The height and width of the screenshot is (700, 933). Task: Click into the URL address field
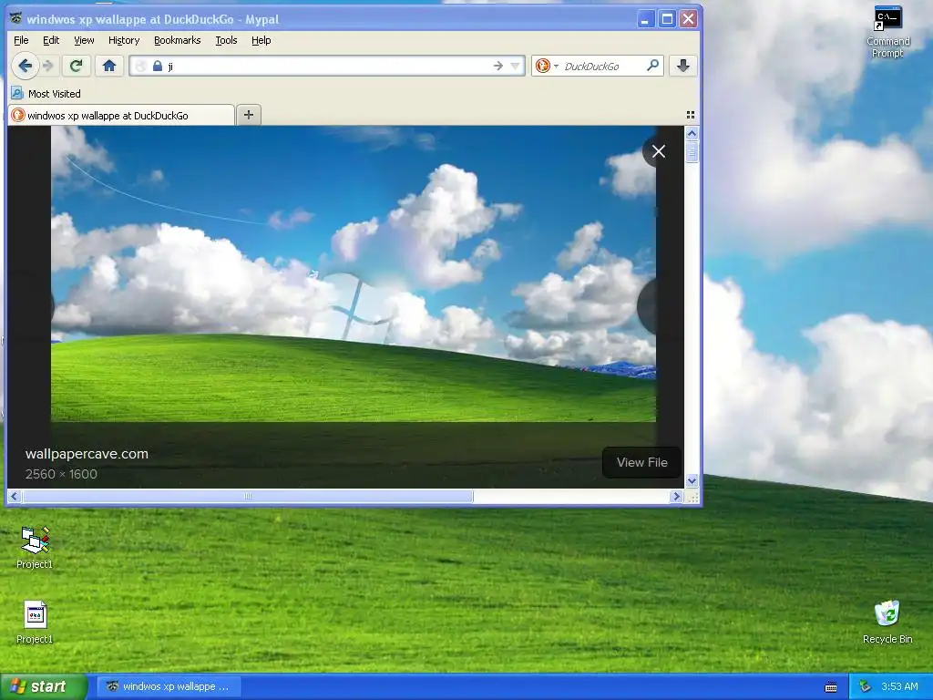pyautogui.click(x=327, y=66)
